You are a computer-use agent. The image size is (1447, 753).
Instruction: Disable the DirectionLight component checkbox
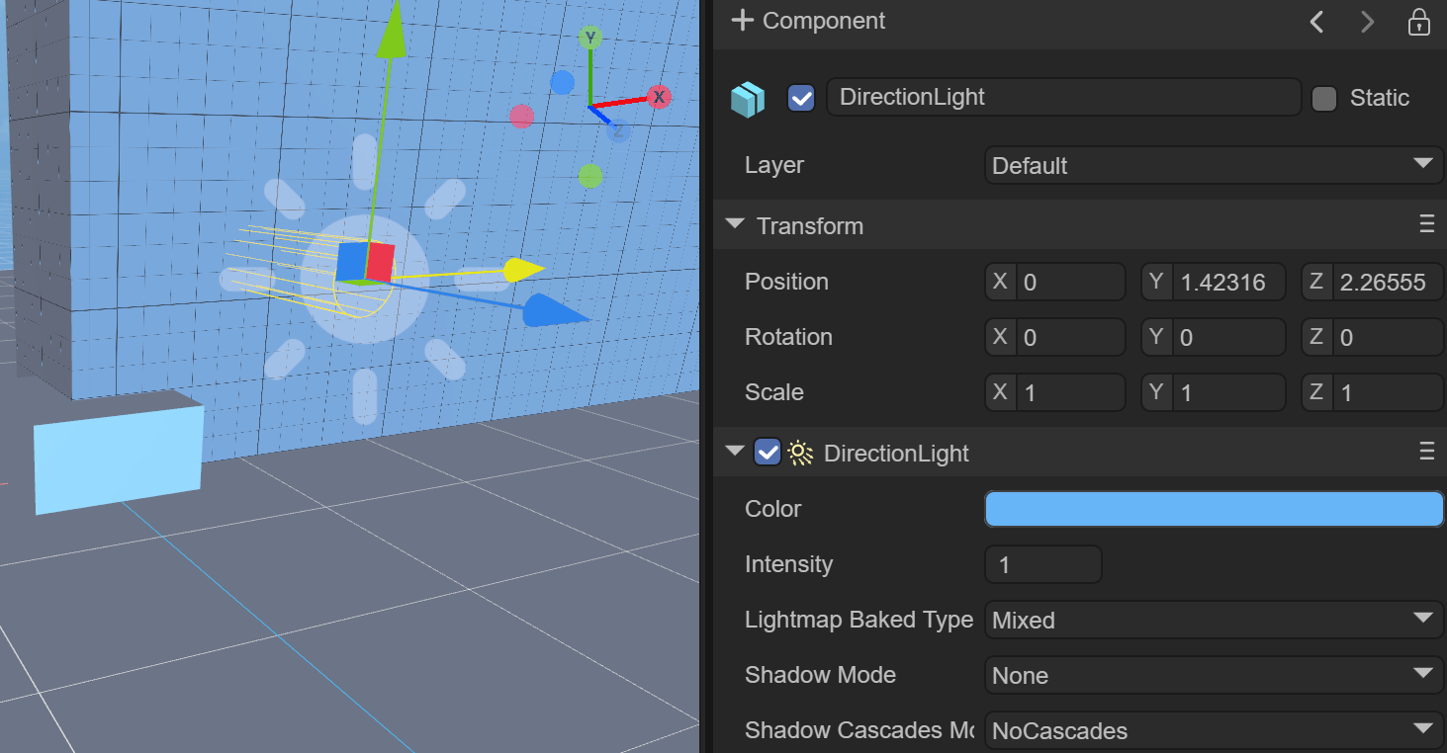[768, 453]
